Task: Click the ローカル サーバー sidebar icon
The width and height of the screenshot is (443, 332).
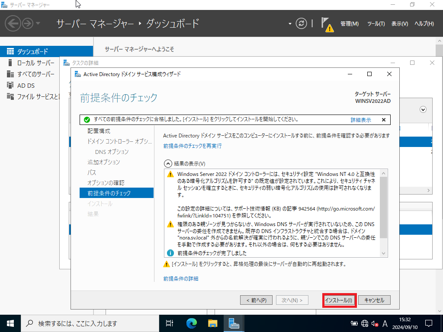Action: coord(10,62)
